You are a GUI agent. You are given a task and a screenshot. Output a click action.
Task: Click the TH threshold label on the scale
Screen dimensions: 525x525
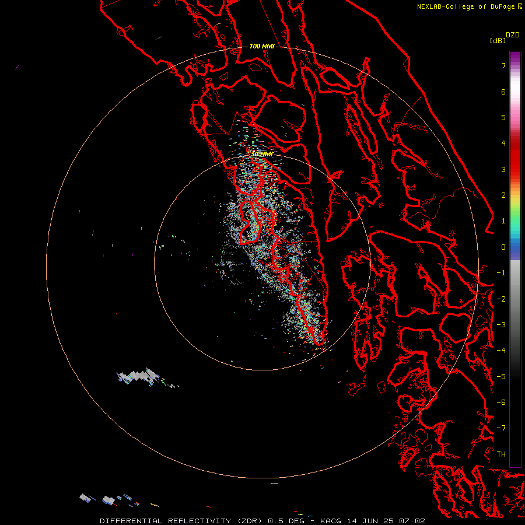[501, 454]
